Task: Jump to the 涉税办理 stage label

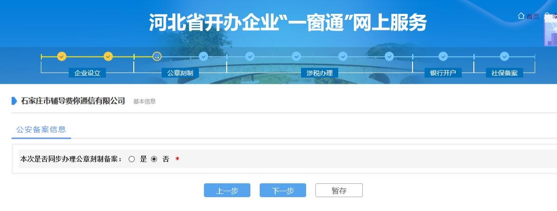Action: (x=319, y=73)
